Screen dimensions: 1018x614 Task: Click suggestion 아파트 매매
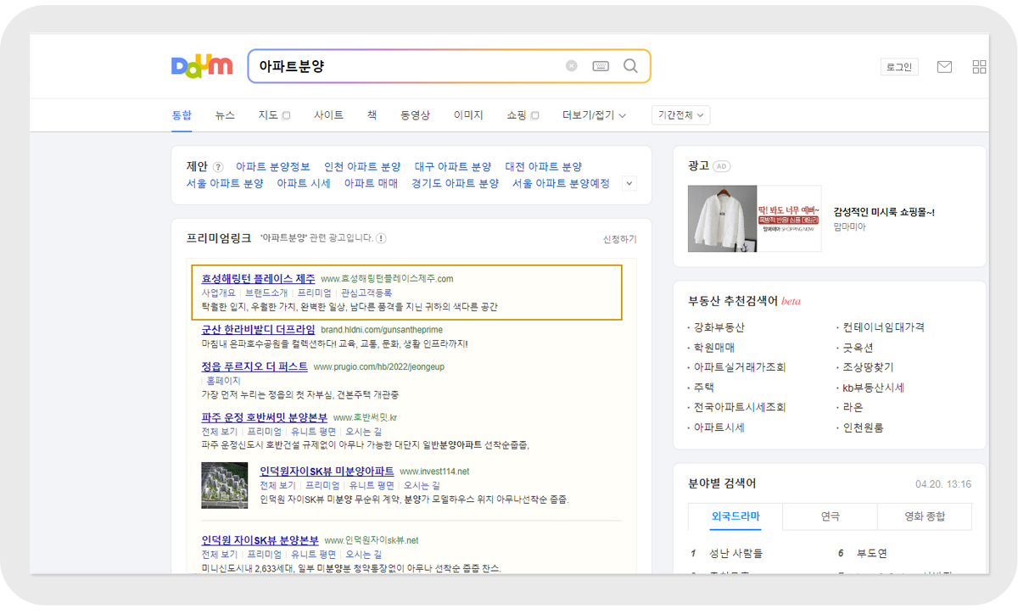(371, 183)
